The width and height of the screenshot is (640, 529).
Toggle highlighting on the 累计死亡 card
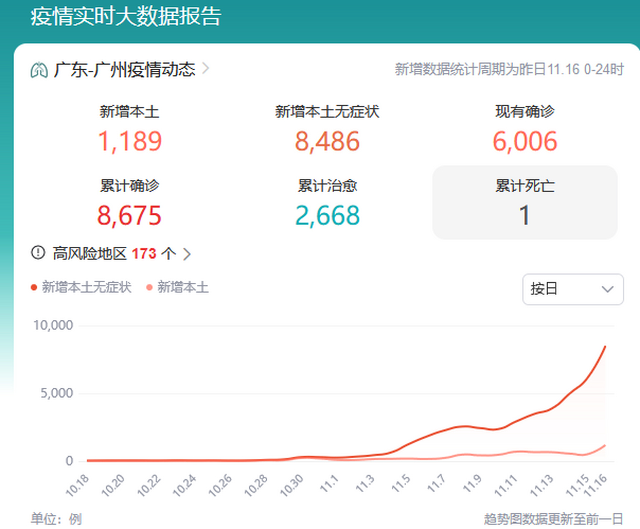coord(524,202)
